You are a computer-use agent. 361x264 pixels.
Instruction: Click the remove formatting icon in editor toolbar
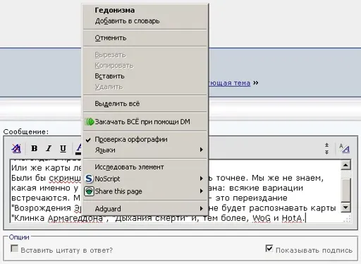[16, 148]
